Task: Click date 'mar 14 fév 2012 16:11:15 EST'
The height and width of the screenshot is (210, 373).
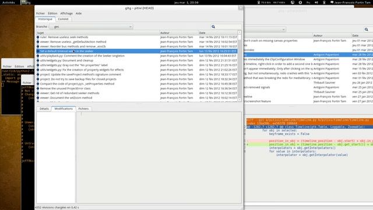Action: coord(218,37)
